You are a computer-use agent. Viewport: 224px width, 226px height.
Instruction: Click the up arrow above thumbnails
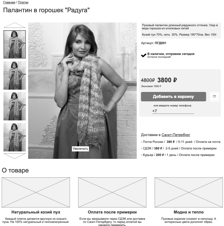click(x=14, y=25)
